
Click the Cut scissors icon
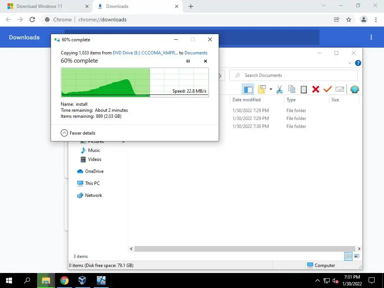279,89
